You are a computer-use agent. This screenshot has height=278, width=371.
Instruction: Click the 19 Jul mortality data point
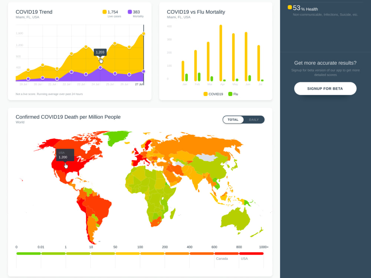click(28, 79)
